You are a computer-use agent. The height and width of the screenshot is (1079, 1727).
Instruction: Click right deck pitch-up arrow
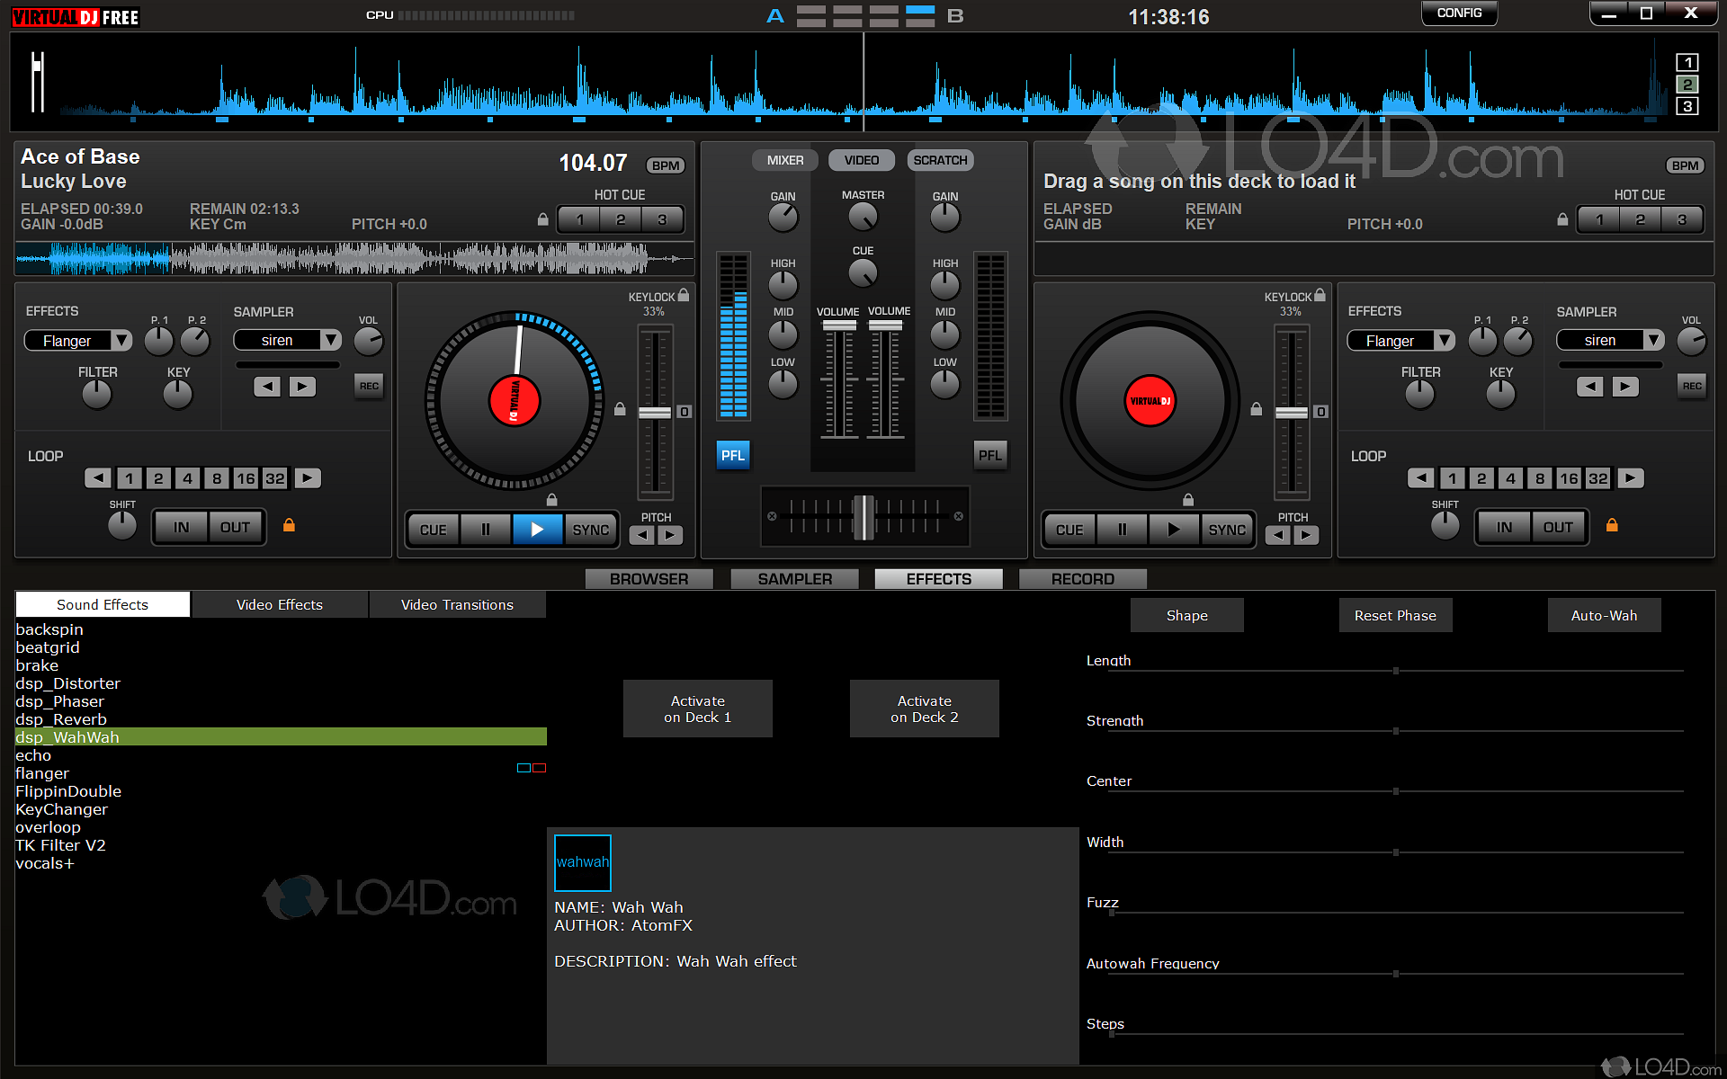(1306, 536)
